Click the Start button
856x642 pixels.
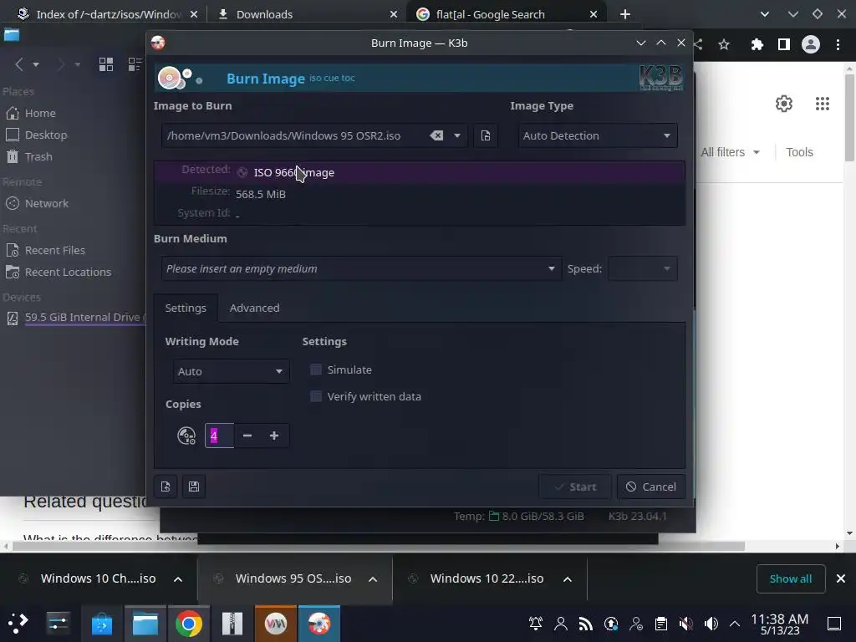[575, 487]
